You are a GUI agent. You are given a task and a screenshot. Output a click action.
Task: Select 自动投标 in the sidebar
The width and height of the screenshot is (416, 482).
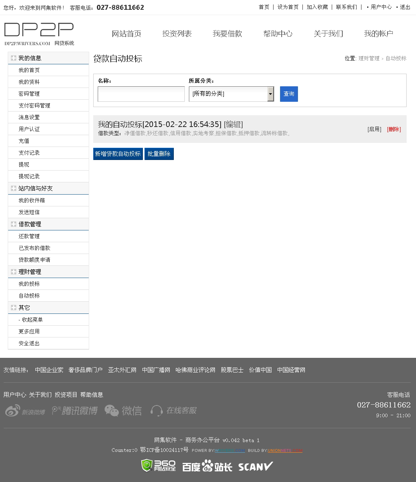tap(29, 296)
